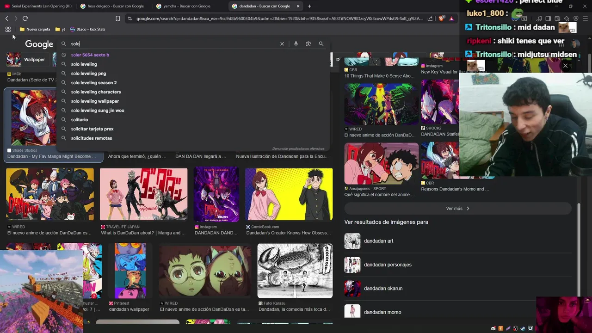This screenshot has height=333, width=592.
Task: Click the Ubisoft Connect tray icon
Action: point(530,328)
